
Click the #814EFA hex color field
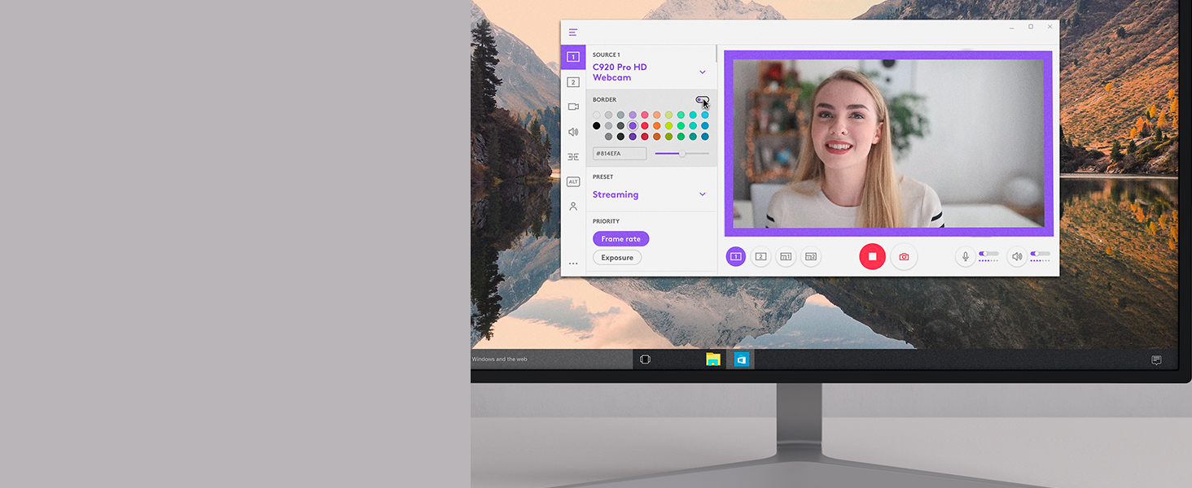tap(620, 153)
